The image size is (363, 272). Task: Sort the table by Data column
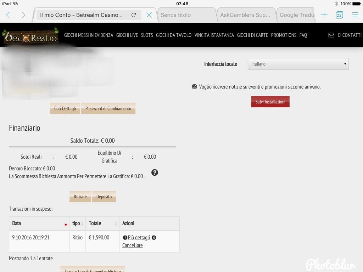39,223
